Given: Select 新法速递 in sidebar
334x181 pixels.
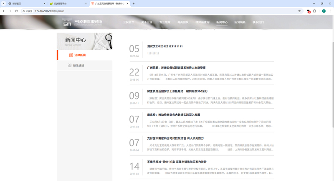Looking at the screenshot, I should [85, 66].
